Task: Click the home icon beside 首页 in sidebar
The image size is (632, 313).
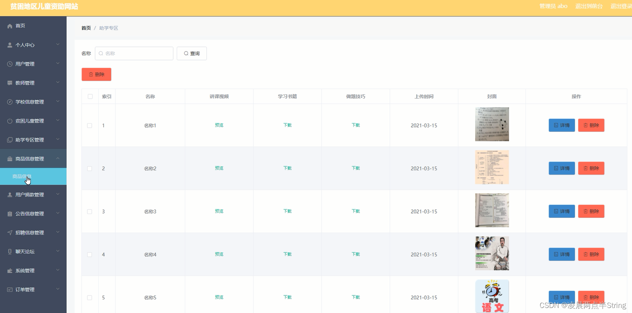Action: 10,26
